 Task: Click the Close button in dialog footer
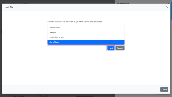click(x=164, y=90)
